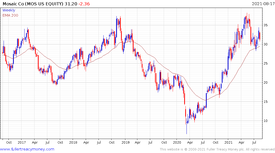
Task: Click the 2017 label on time axis
Action: coord(21,142)
